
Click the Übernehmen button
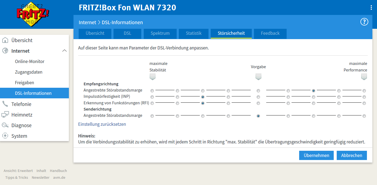[x=316, y=155]
